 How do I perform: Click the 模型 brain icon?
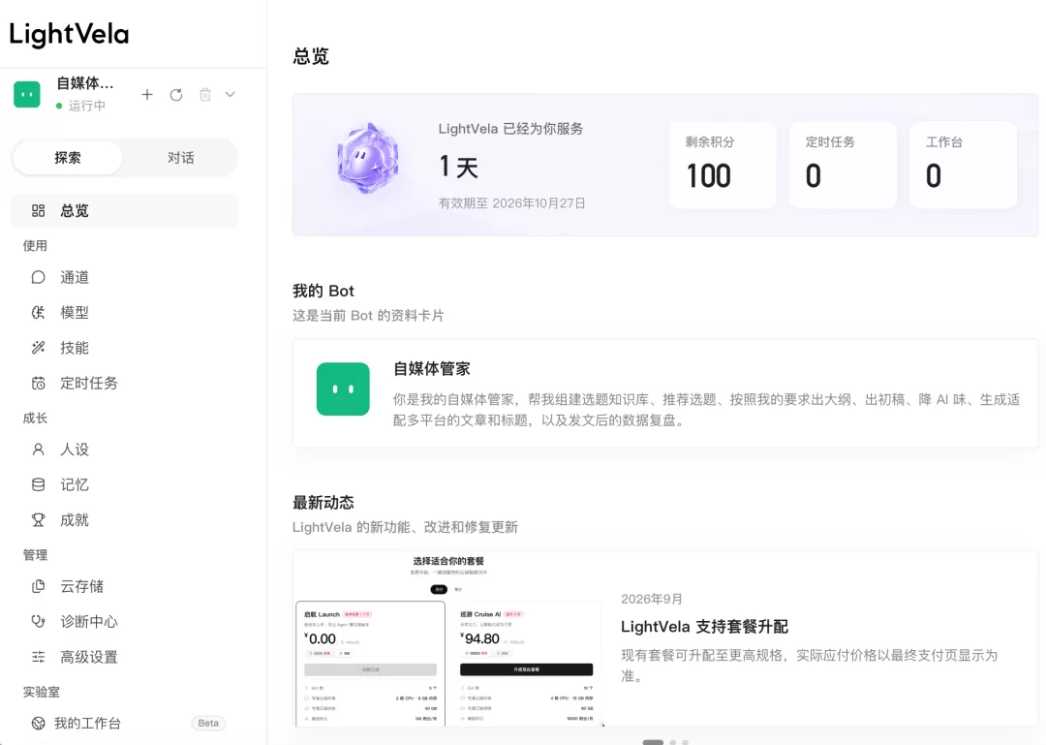click(38, 312)
